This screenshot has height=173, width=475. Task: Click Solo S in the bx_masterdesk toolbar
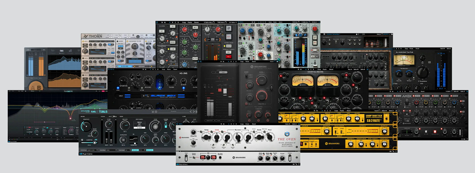(x=449, y=49)
